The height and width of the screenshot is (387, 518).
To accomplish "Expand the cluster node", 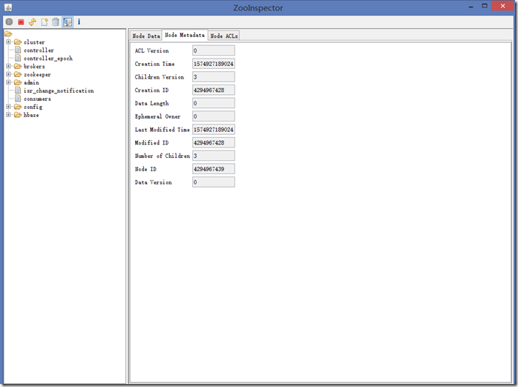I will tap(8, 42).
